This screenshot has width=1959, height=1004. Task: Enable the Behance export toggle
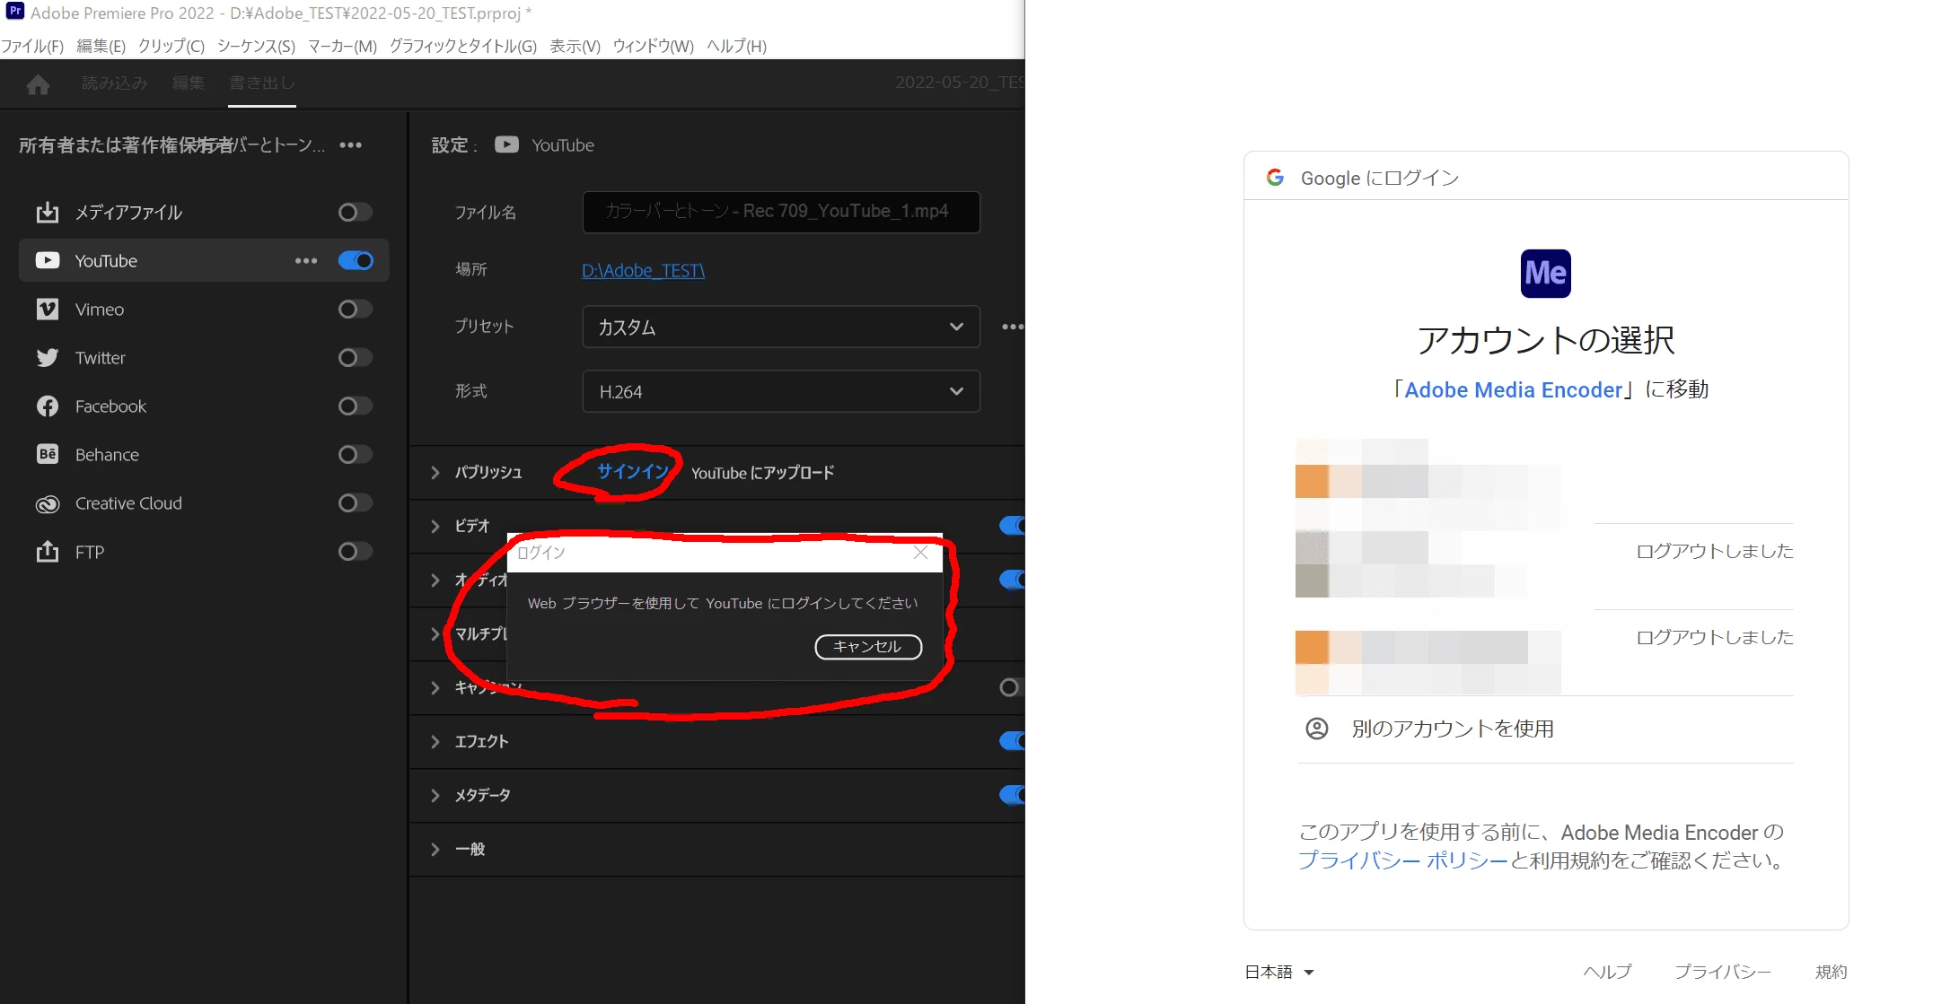[355, 455]
